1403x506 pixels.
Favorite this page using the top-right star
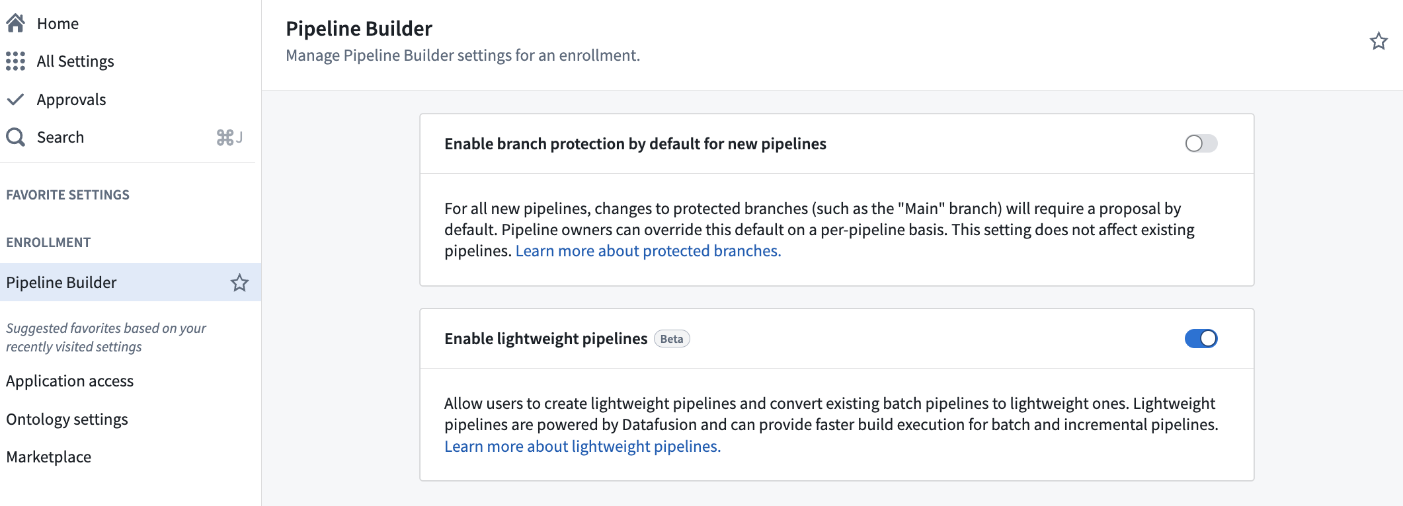1379,41
